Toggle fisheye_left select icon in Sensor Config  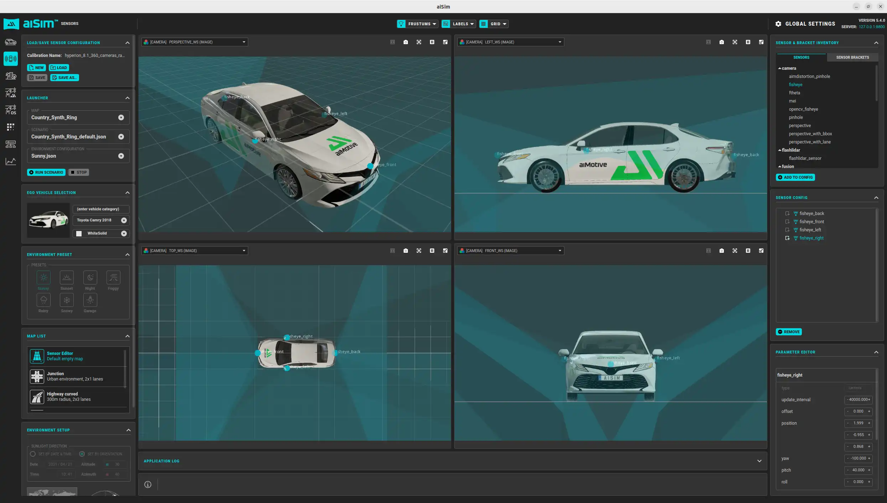click(x=787, y=230)
